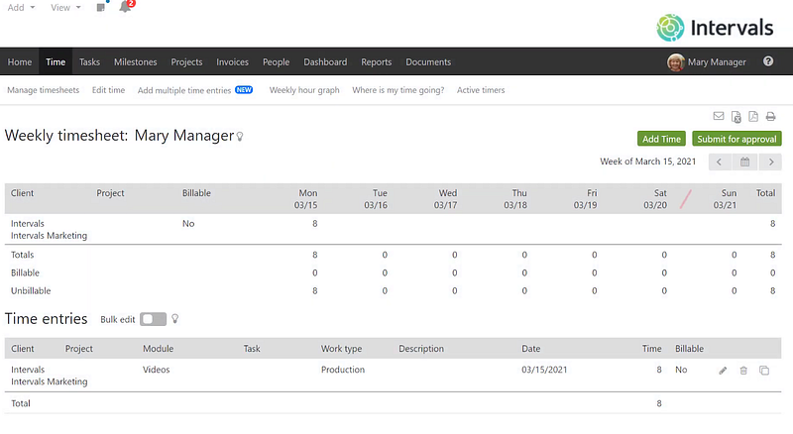Click the Week of March 15, 2021 text
Viewport: 793px width, 434px height.
pyautogui.click(x=648, y=162)
